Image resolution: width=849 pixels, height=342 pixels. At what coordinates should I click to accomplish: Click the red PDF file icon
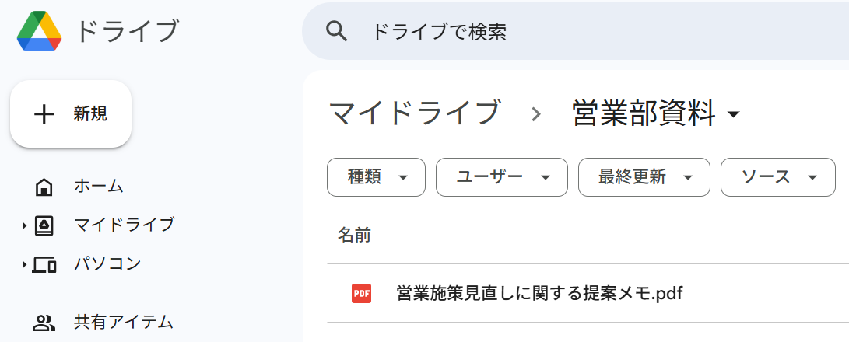pyautogui.click(x=361, y=293)
